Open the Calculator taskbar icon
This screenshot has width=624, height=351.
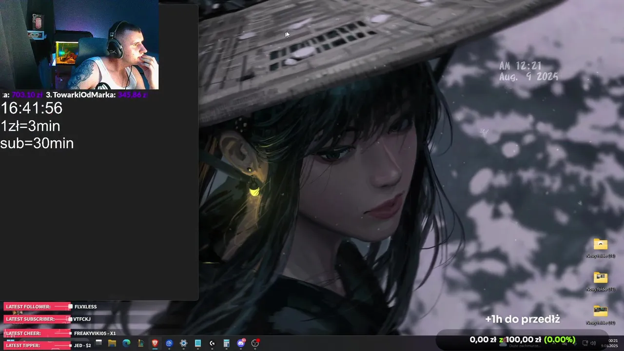pyautogui.click(x=226, y=343)
